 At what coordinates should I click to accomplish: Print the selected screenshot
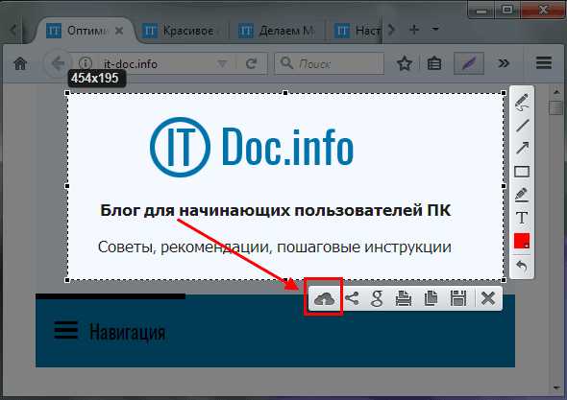(x=404, y=298)
